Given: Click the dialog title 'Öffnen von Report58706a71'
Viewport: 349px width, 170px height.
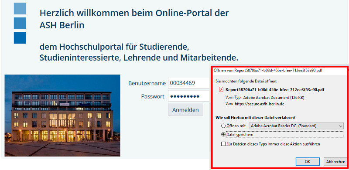Looking at the screenshot, I should 268,70.
